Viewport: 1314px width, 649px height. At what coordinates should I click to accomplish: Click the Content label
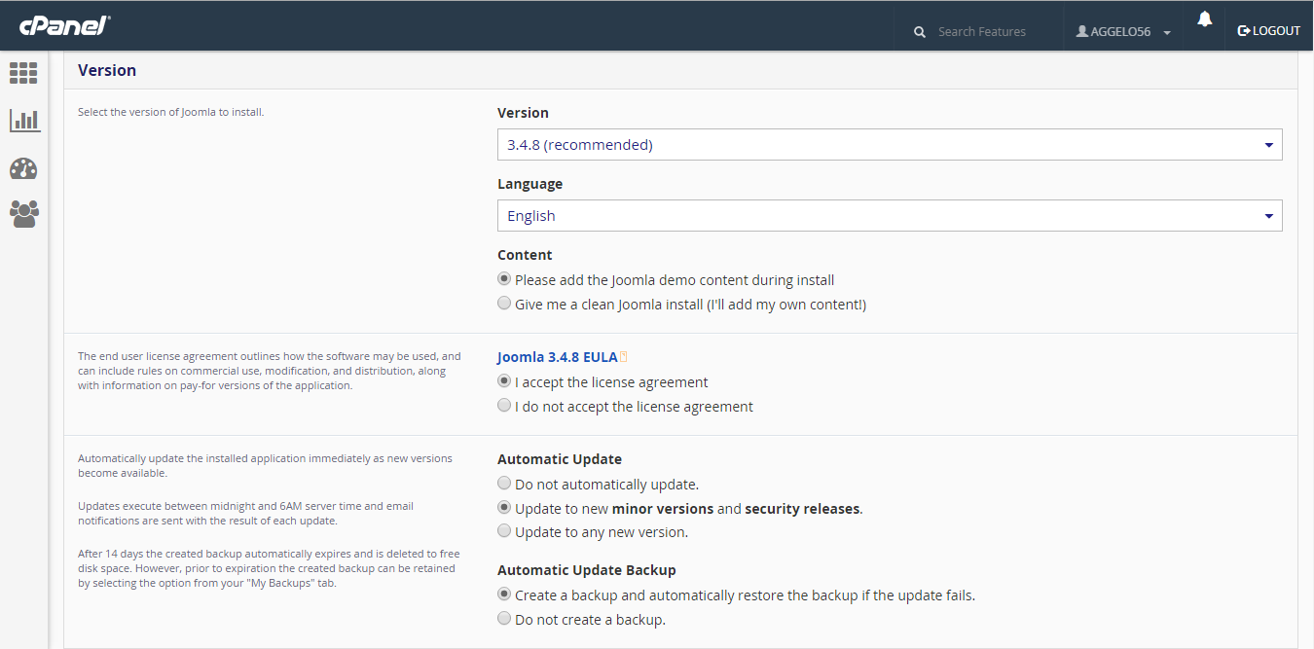(525, 255)
